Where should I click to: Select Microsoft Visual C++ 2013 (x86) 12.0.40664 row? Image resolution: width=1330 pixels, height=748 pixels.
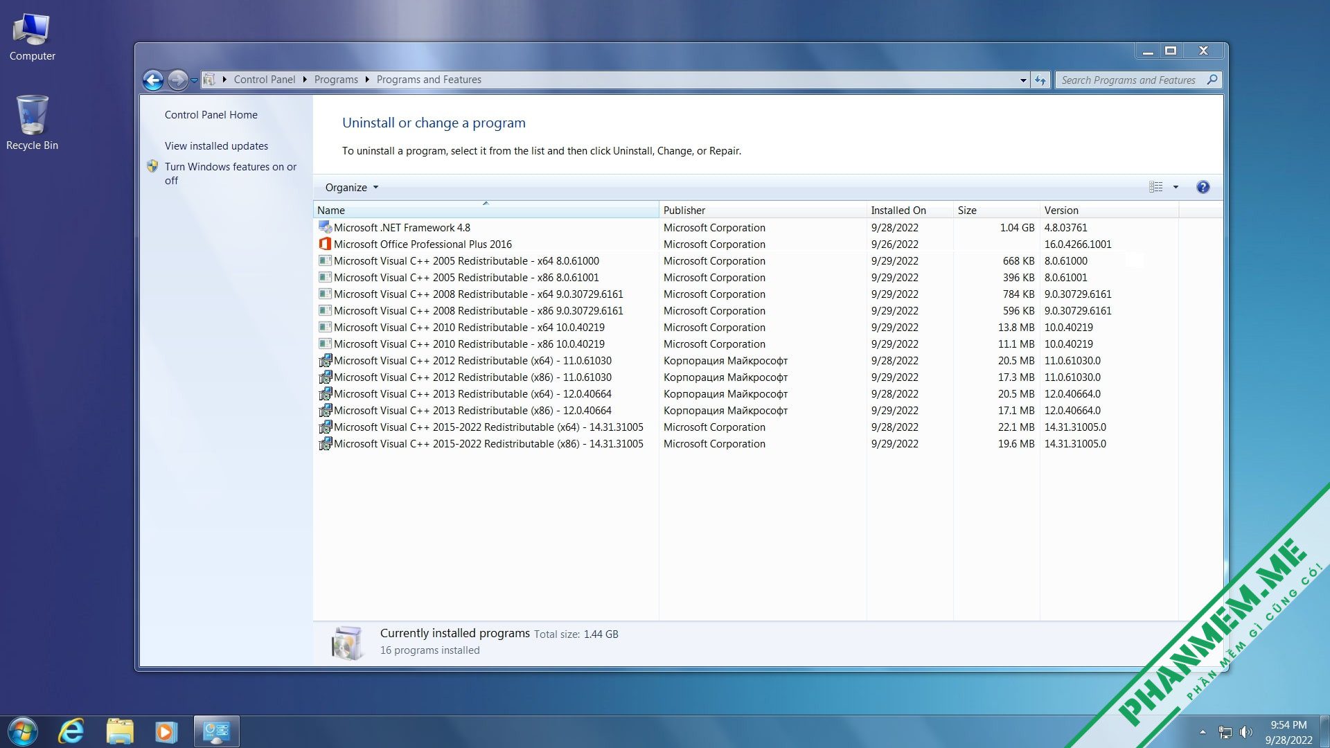coord(745,411)
